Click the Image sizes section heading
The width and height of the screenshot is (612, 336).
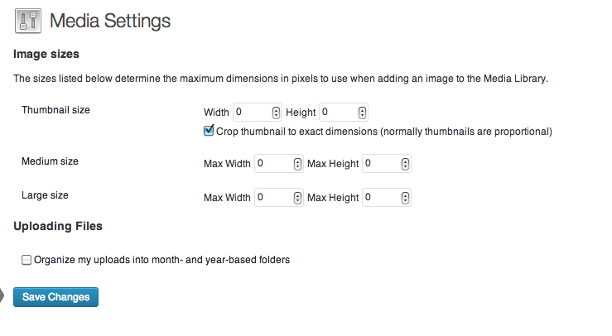click(x=46, y=55)
